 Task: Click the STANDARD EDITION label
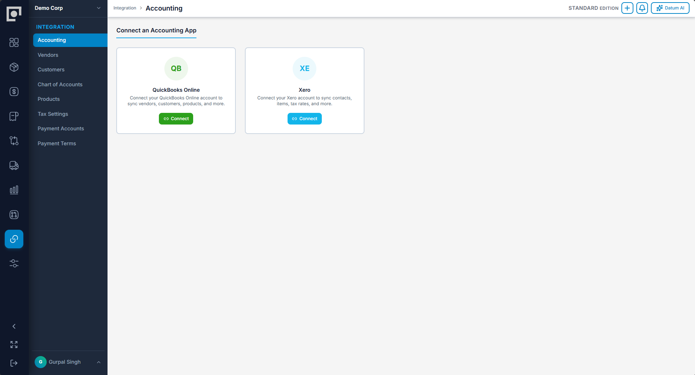(x=593, y=8)
